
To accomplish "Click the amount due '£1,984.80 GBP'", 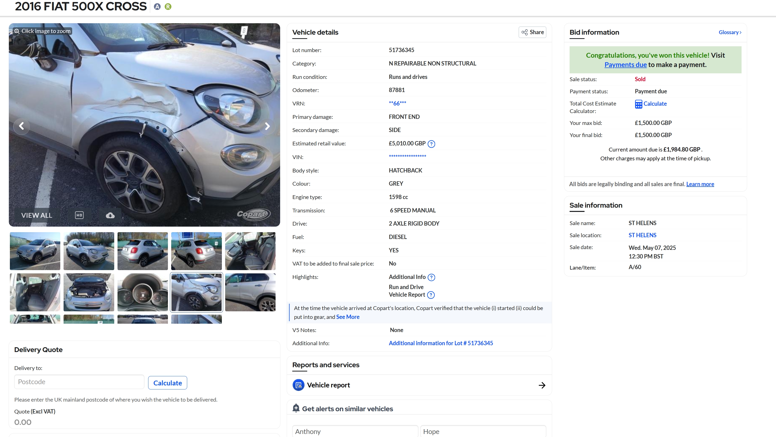I will click(x=682, y=149).
